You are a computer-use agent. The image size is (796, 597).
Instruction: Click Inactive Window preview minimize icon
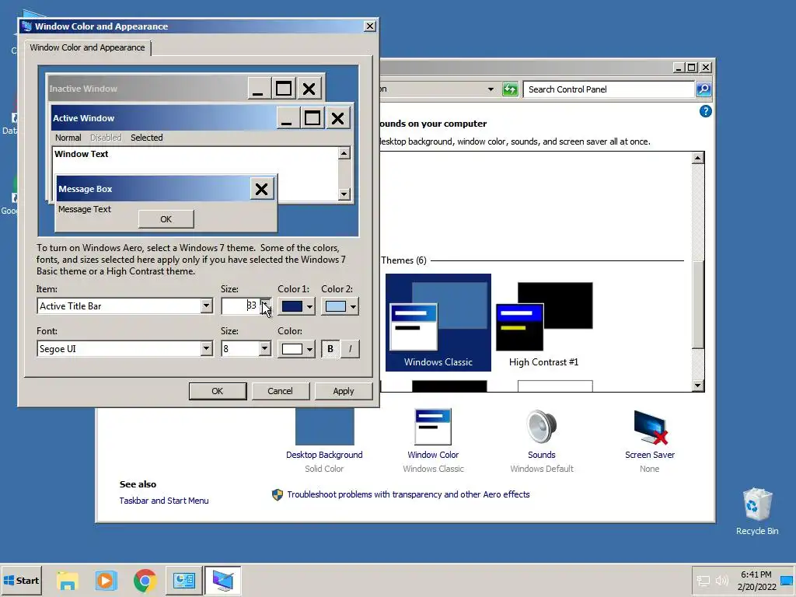pyautogui.click(x=258, y=89)
